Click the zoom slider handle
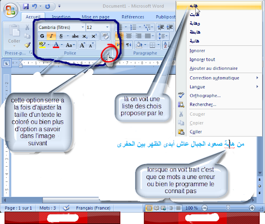This screenshot has height=224, width=265. tap(228, 207)
